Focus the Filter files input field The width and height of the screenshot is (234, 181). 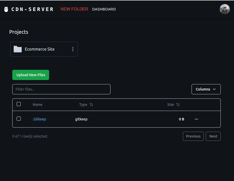coord(61,89)
